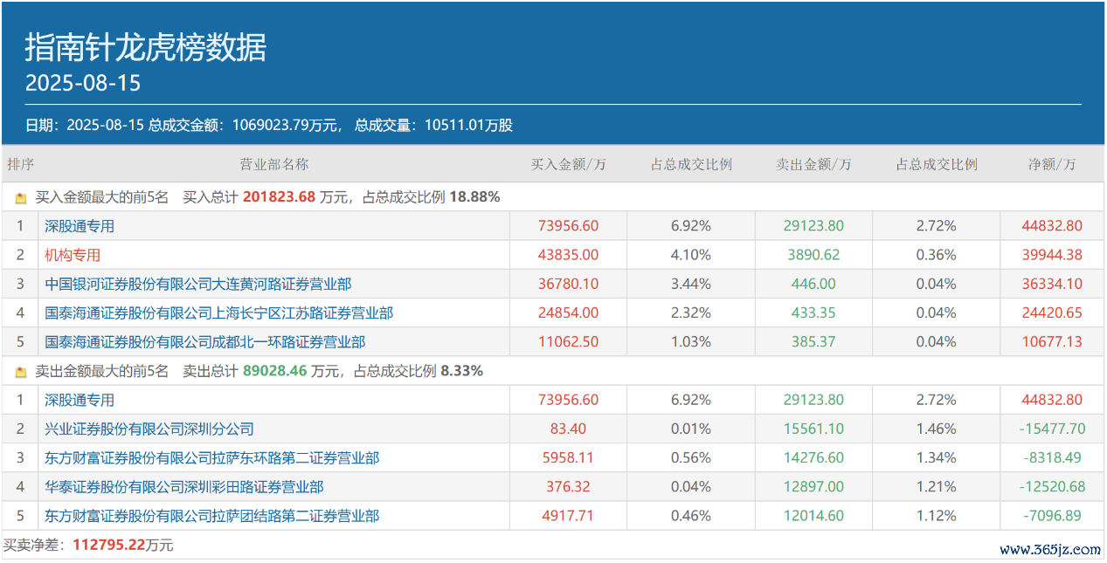Screen dimensions: 1107x563
Task: Click net amount -15477.70
Action: click(x=1052, y=429)
